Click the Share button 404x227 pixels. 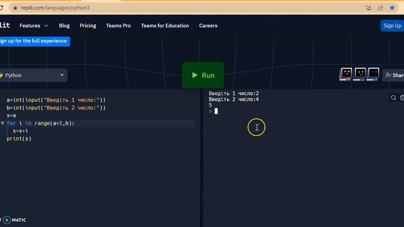[x=394, y=75]
